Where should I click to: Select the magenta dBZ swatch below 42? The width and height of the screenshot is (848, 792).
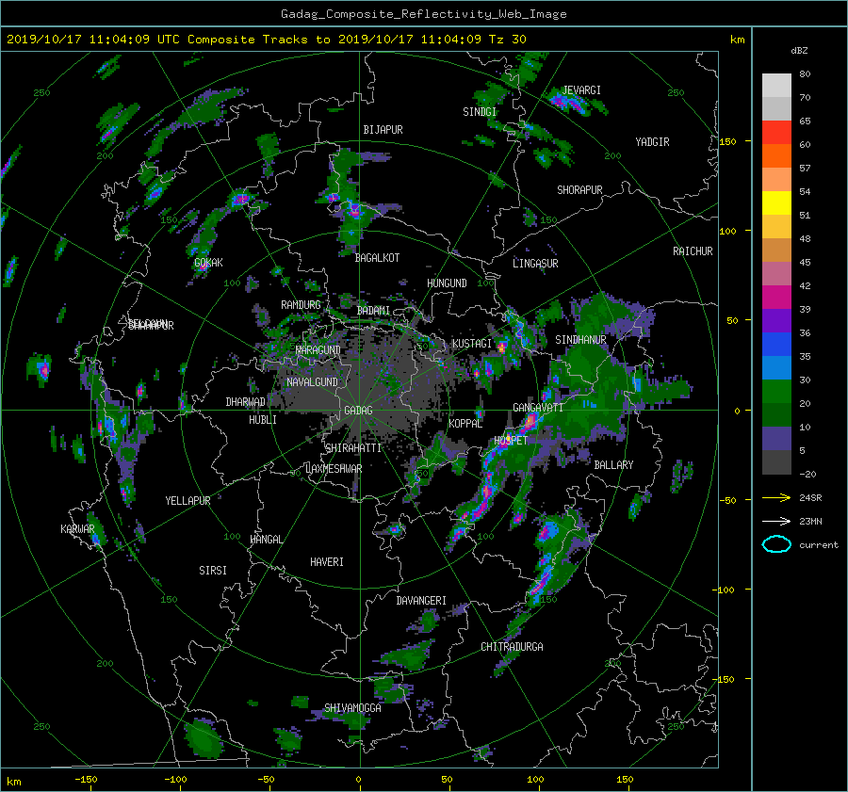(776, 298)
